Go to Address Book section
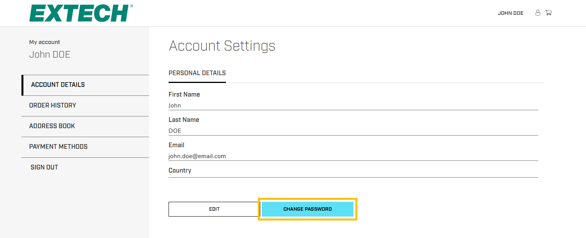Screen dimensions: 586x238 (52, 126)
